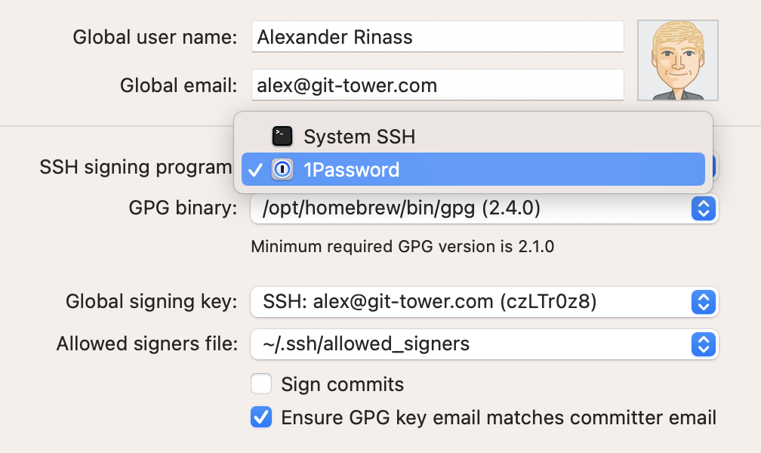Select 1Password as SSH signing program

coord(352,170)
